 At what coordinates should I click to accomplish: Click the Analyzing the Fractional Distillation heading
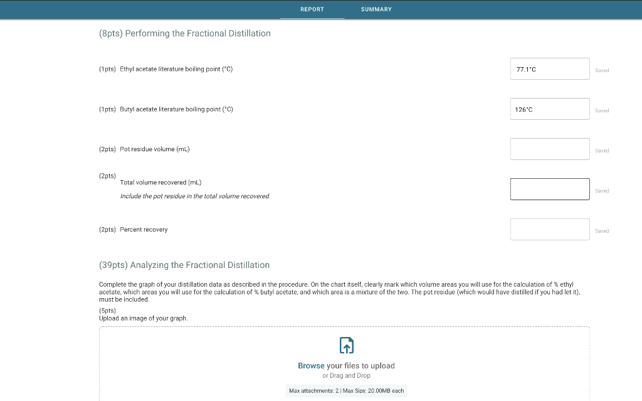click(x=184, y=265)
